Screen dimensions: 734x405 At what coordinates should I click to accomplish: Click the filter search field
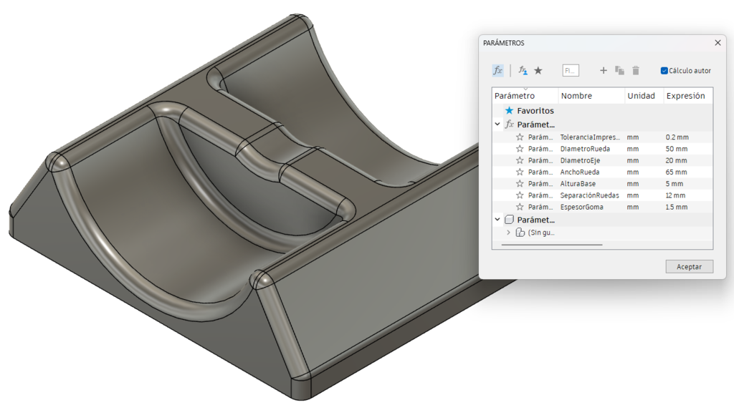[x=571, y=71]
